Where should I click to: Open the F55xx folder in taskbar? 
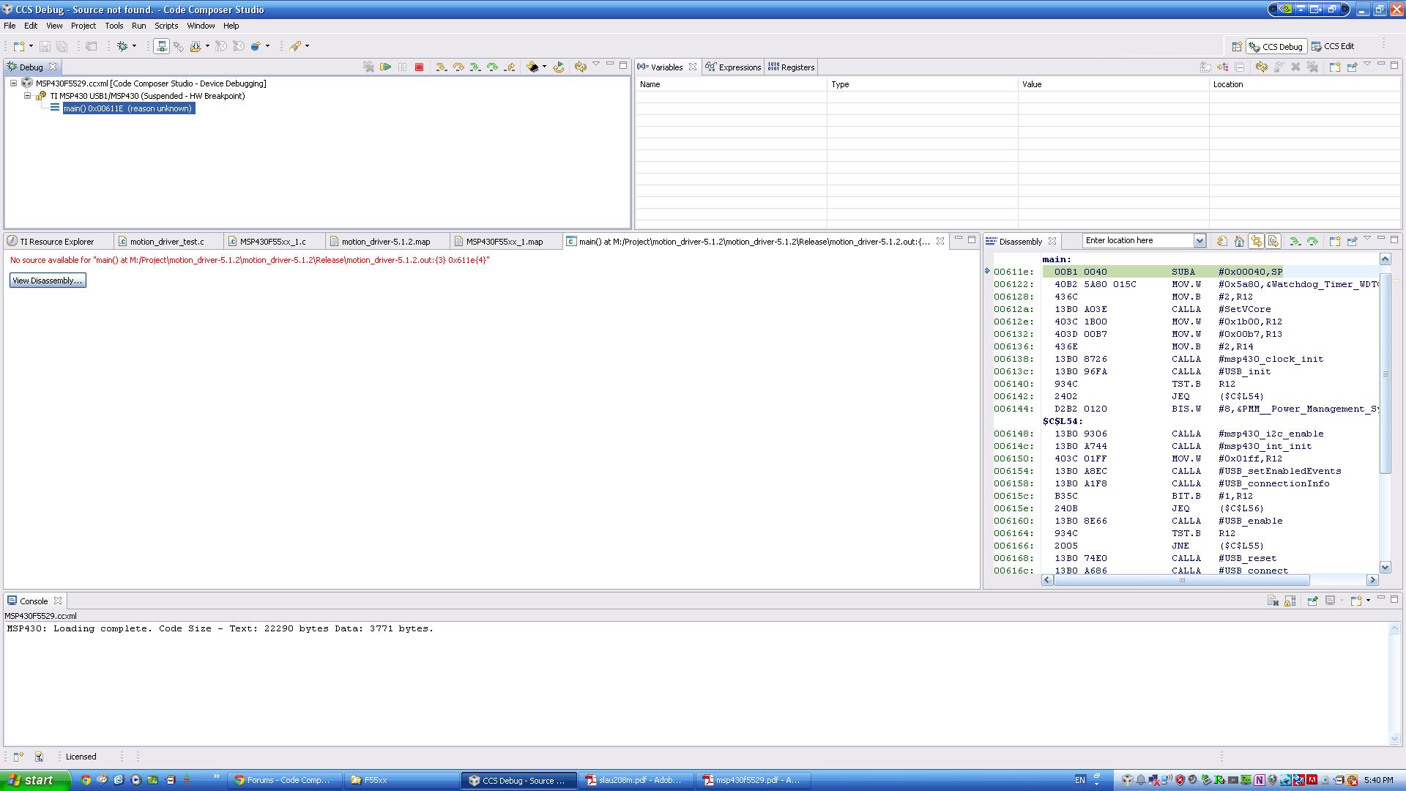pyautogui.click(x=400, y=780)
